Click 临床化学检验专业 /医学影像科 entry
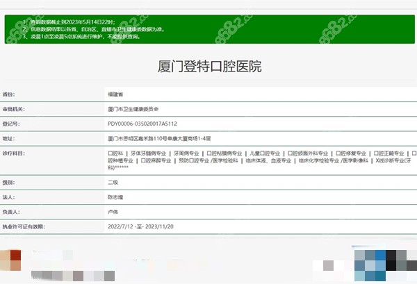This screenshot has width=417, height=284. [x=334, y=160]
